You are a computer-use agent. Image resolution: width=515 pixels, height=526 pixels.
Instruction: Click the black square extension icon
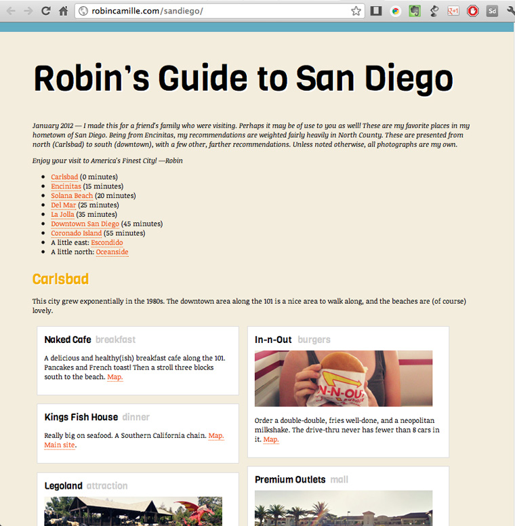coord(376,11)
